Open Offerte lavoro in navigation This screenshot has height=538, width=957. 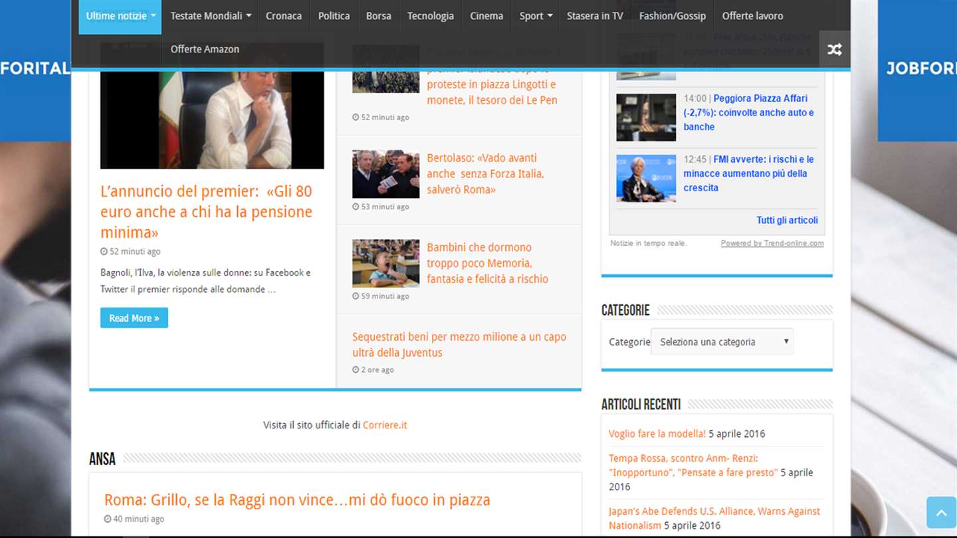[752, 16]
